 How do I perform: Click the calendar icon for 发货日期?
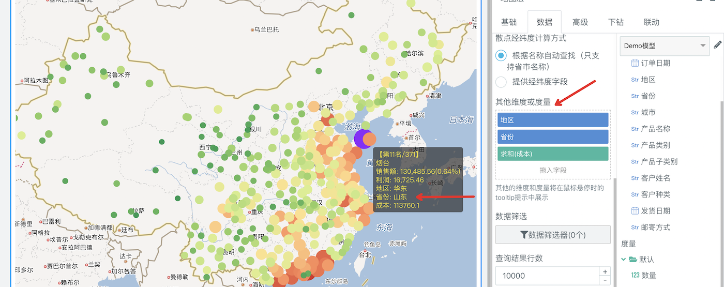click(x=635, y=210)
